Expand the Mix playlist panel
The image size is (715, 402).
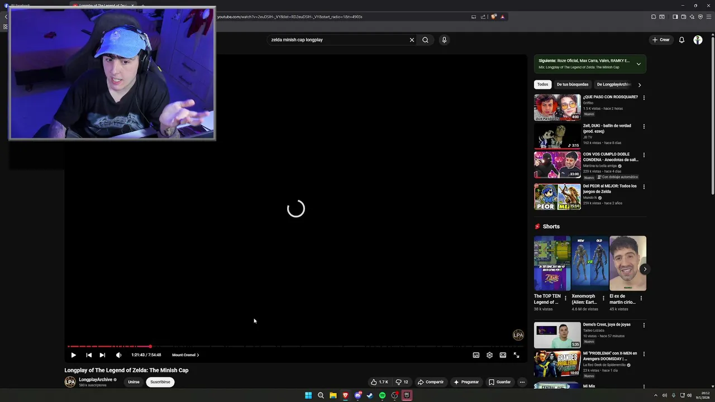(x=638, y=64)
